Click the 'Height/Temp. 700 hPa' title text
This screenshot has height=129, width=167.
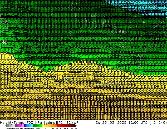21,123
